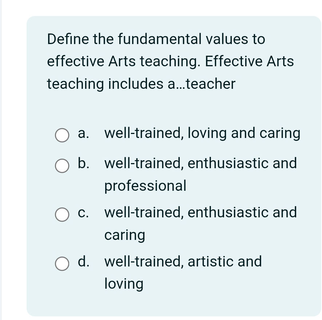Click the word 'caring' in option c
Viewport: 322px width, 320px height.
[124, 235]
